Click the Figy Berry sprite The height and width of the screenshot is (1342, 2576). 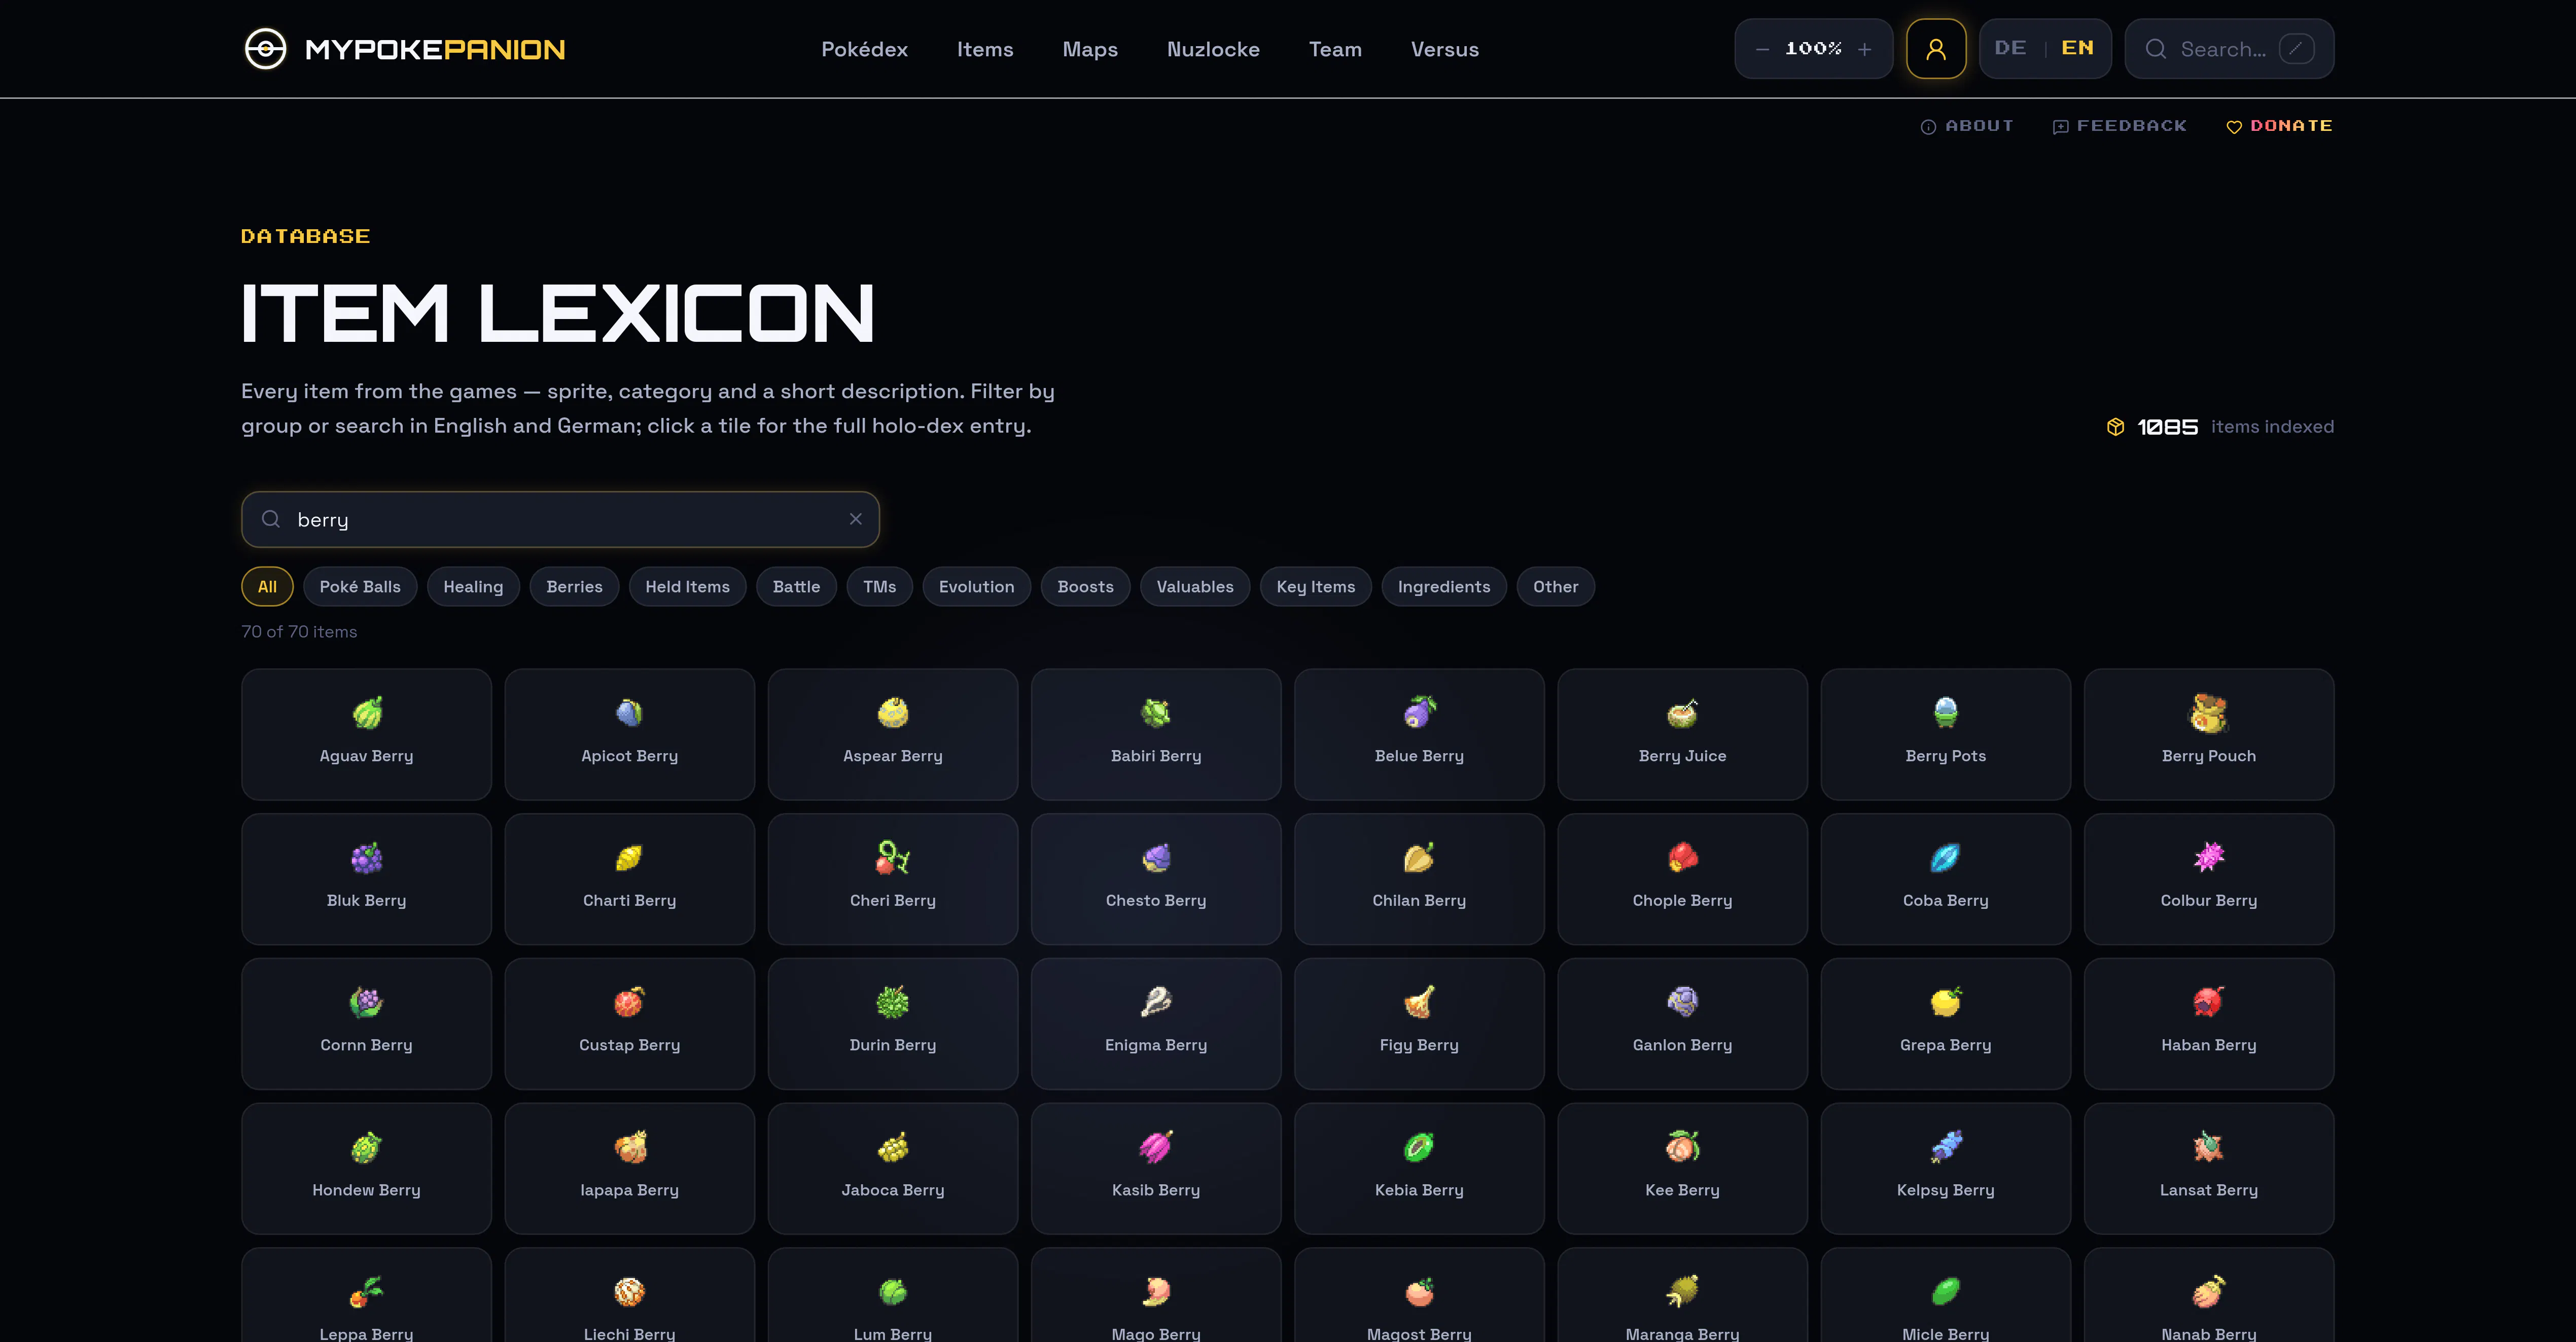(x=1419, y=1002)
